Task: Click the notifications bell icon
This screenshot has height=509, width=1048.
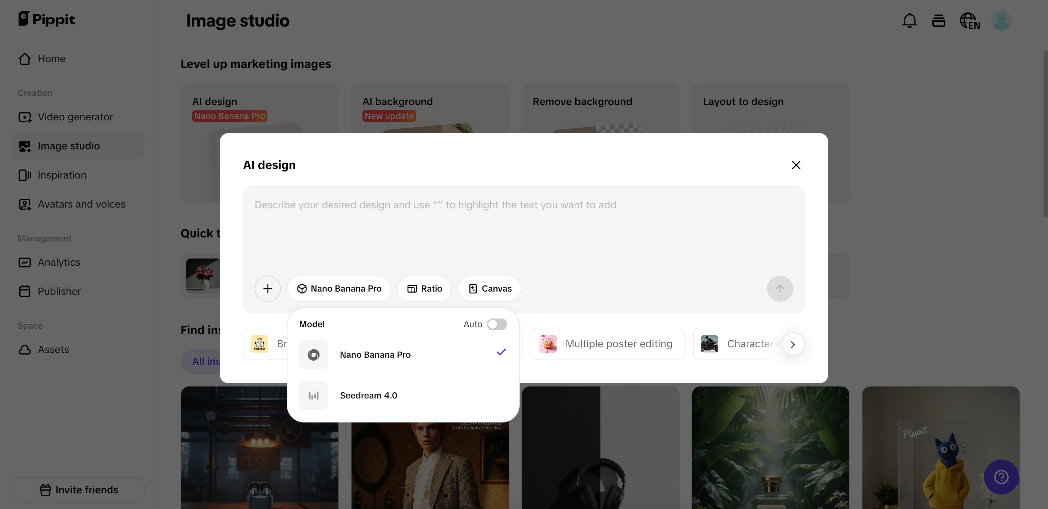Action: pyautogui.click(x=909, y=20)
